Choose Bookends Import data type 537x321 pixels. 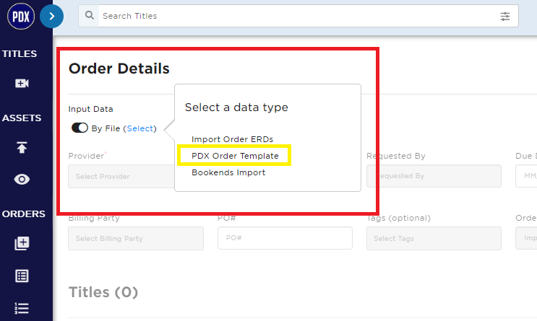[x=228, y=172]
